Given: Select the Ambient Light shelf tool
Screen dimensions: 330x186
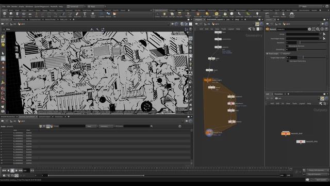Looking at the screenshot, I should (x=257, y=14).
